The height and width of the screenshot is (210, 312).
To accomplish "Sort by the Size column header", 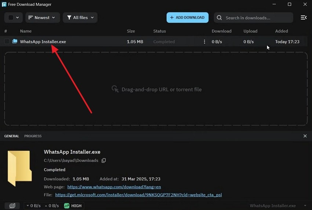I will click(x=131, y=31).
